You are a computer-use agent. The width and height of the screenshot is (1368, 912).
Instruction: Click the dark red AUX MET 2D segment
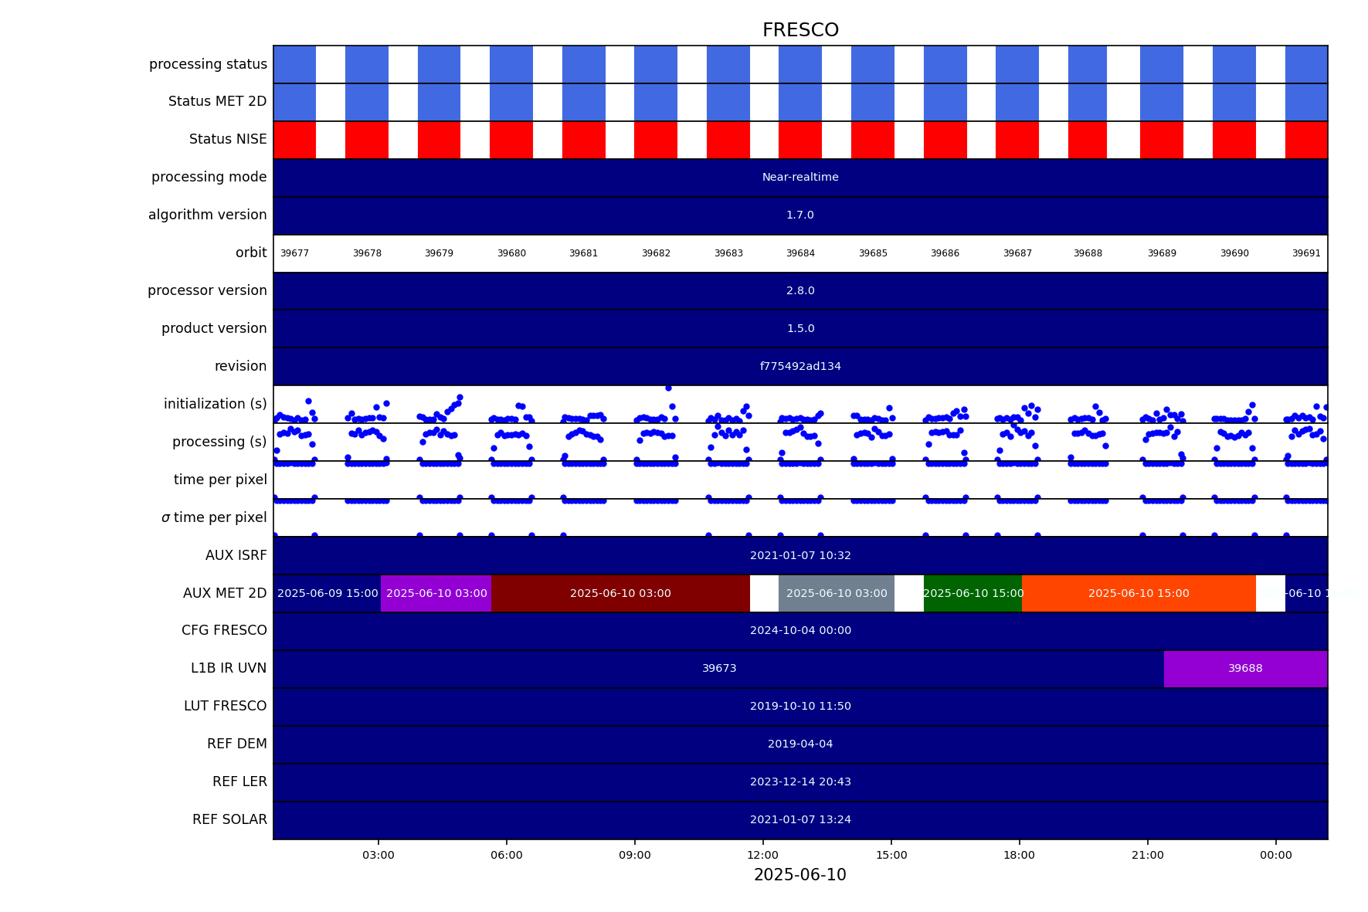pos(620,593)
